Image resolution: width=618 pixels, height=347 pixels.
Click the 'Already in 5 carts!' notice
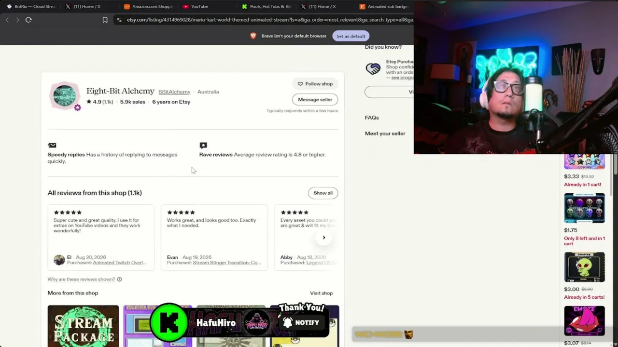584,297
